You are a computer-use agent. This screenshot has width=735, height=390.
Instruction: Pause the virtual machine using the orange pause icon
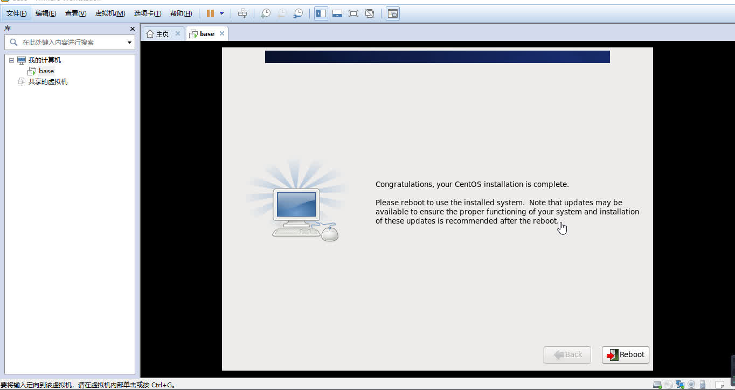[x=210, y=13]
